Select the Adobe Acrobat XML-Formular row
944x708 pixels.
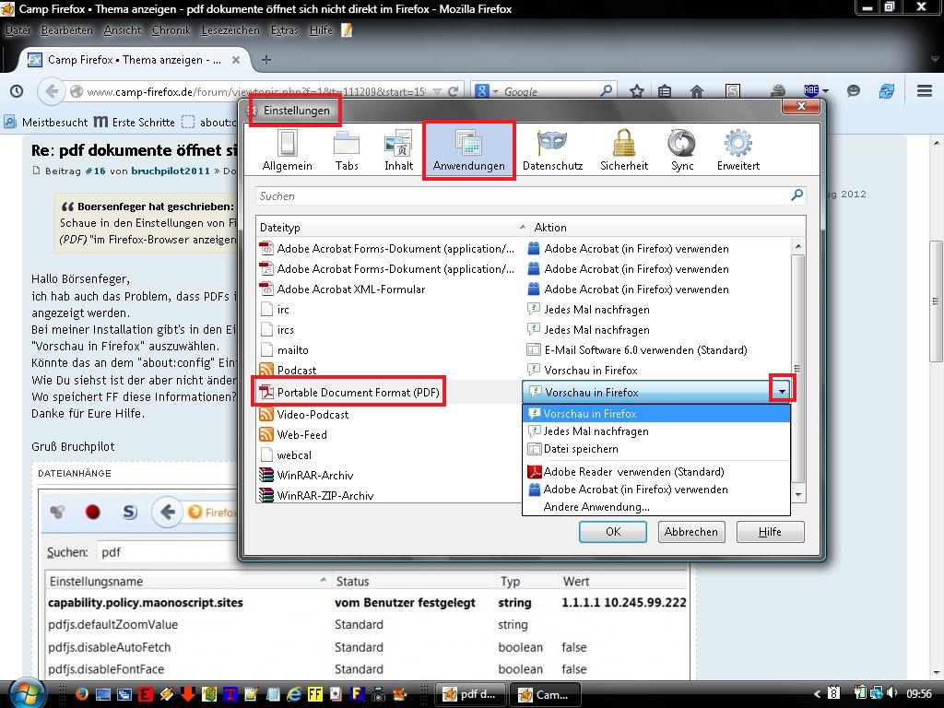(x=524, y=289)
